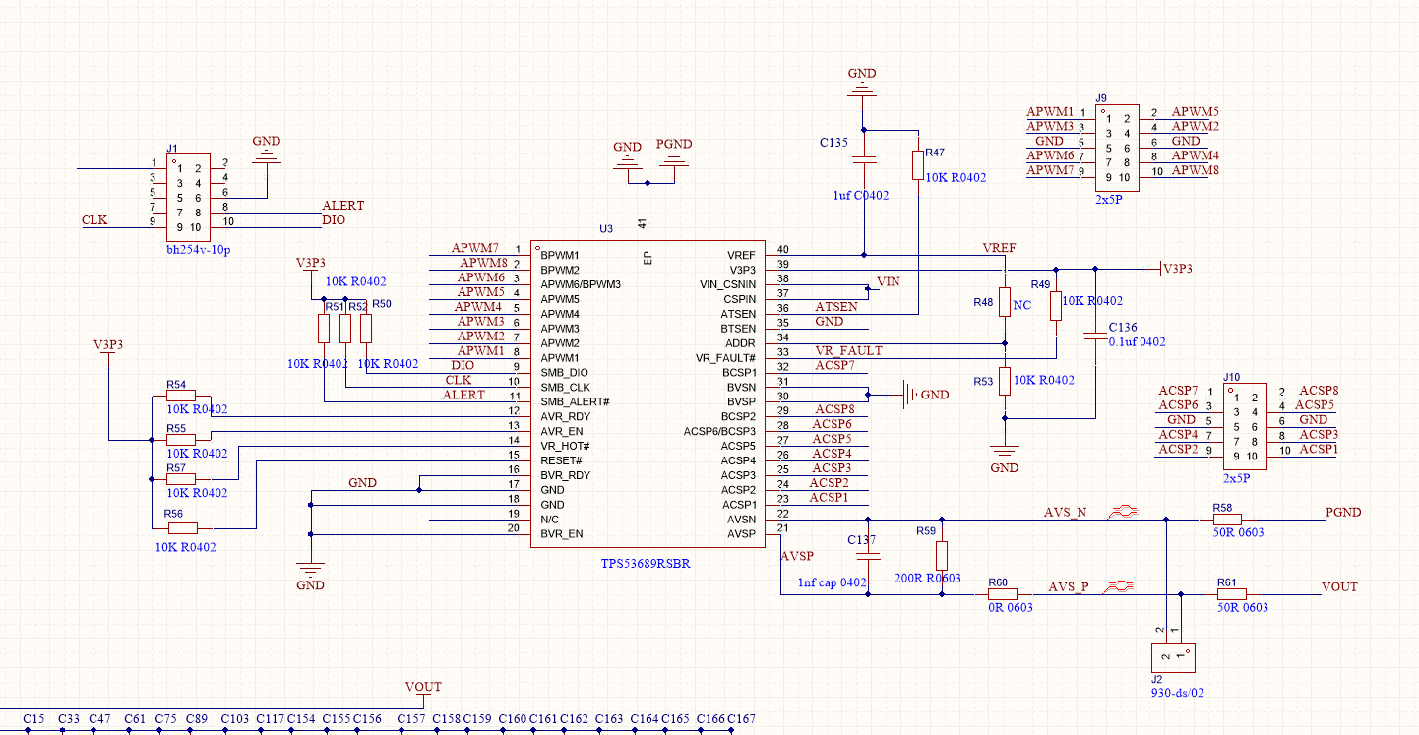Click the ACSP8 label beside J10 pin 2
Screen dimensions: 1419x735
click(1319, 391)
